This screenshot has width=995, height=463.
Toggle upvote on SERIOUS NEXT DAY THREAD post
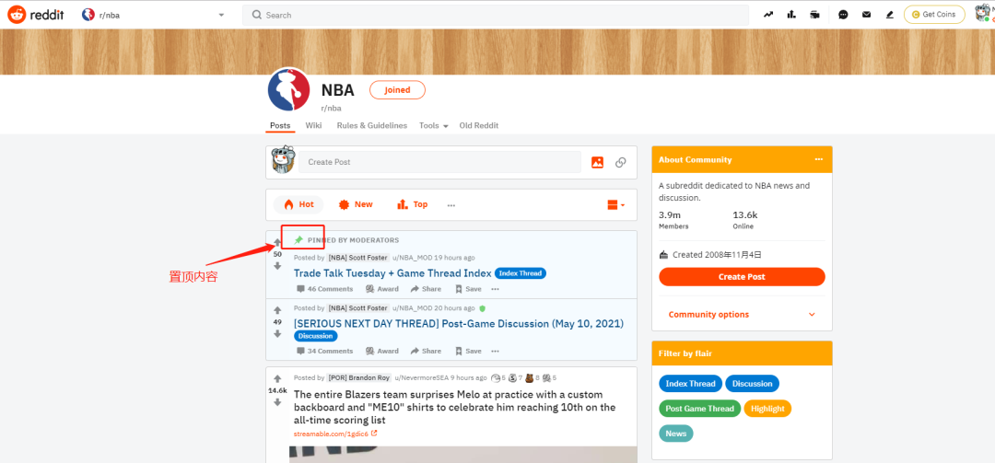point(277,310)
